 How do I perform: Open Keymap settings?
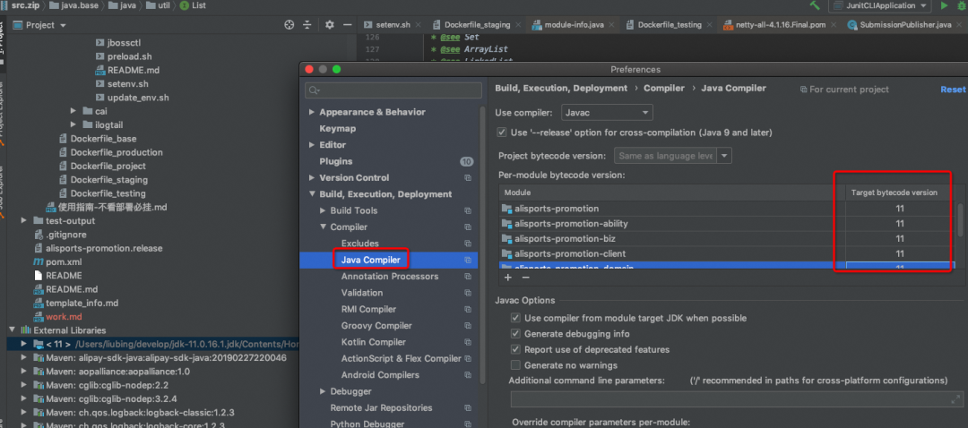tap(337, 129)
